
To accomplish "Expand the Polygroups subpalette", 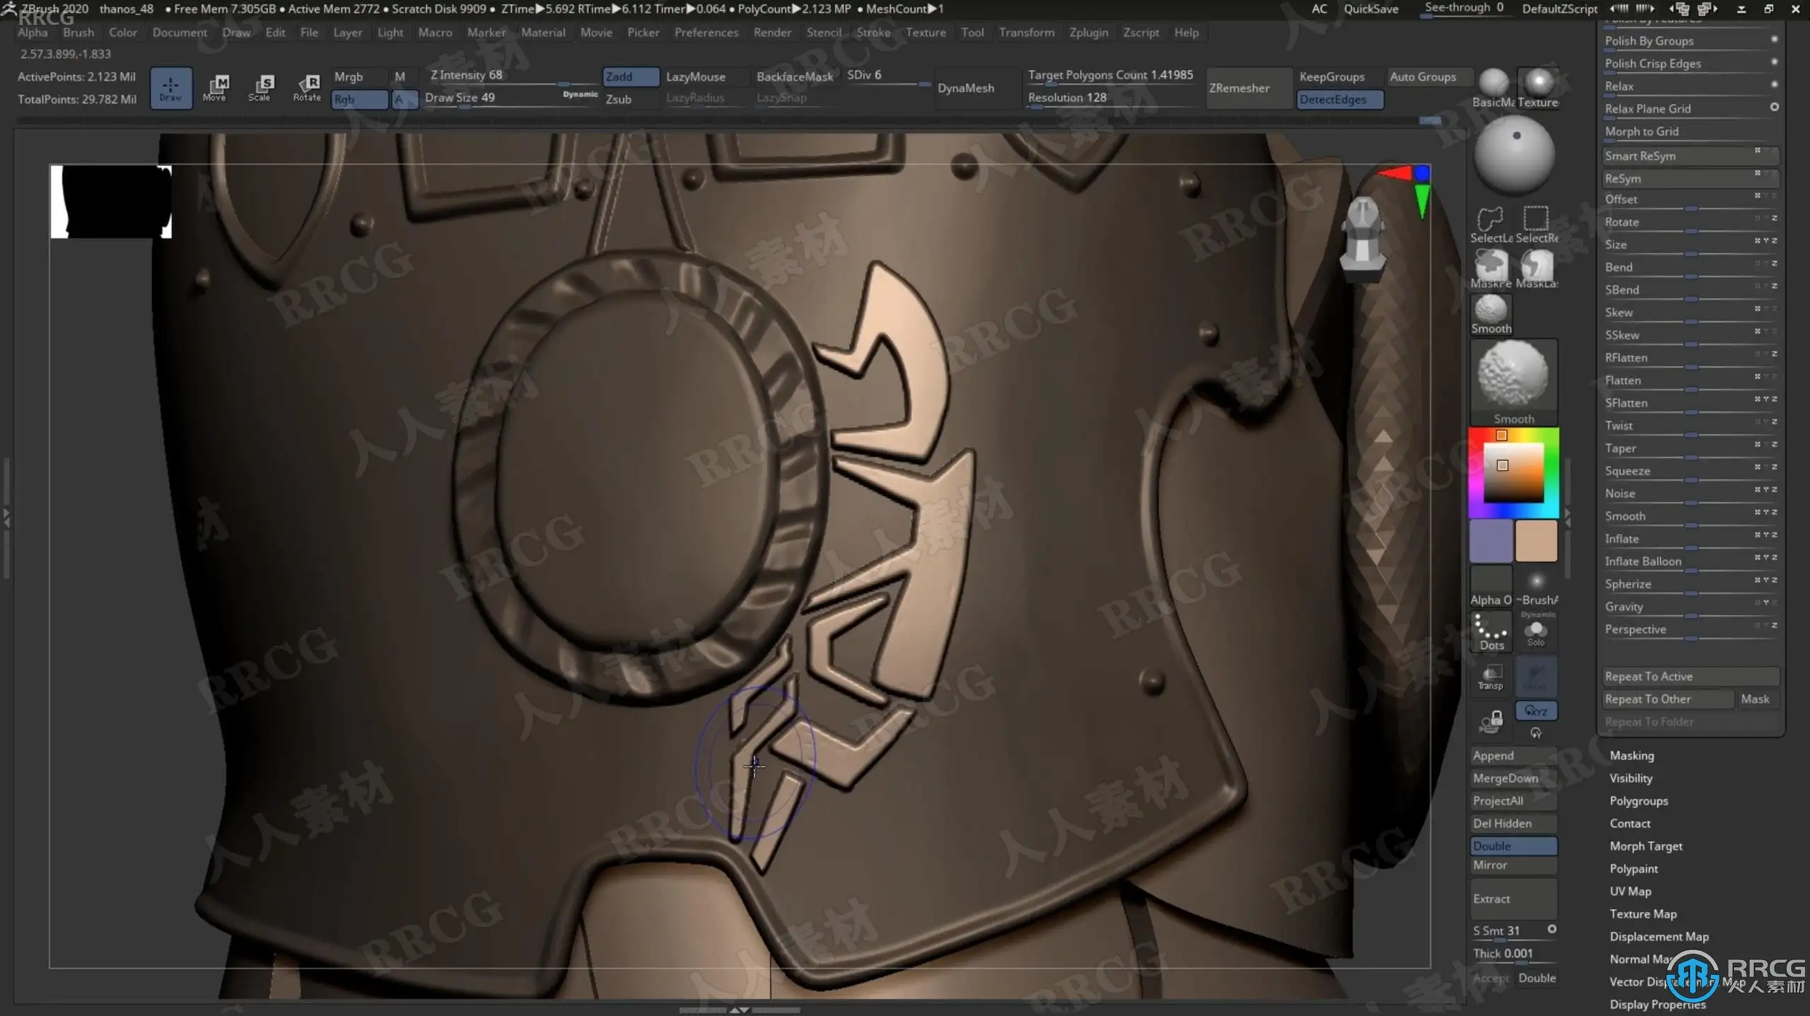I will point(1638,800).
